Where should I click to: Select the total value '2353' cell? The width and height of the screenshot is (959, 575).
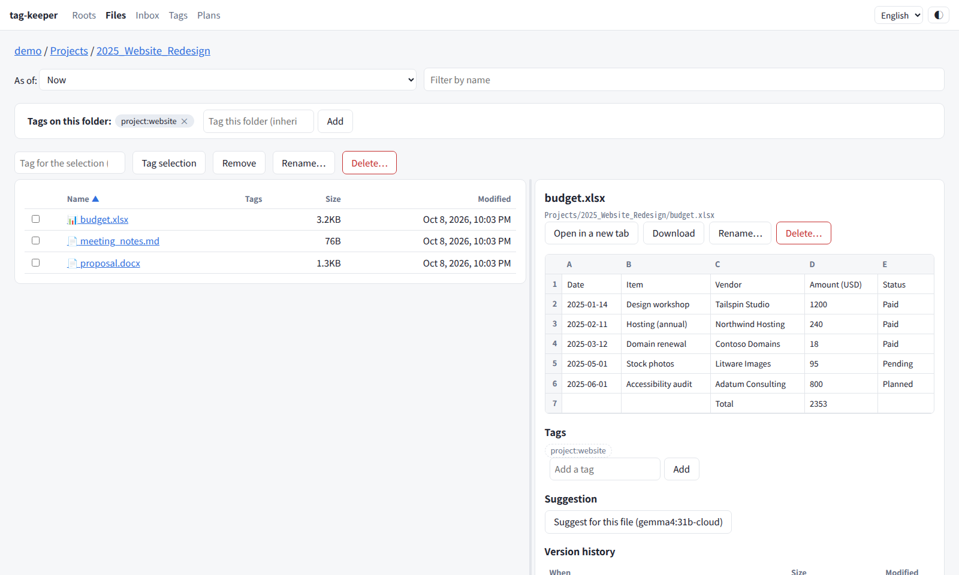[841, 404]
